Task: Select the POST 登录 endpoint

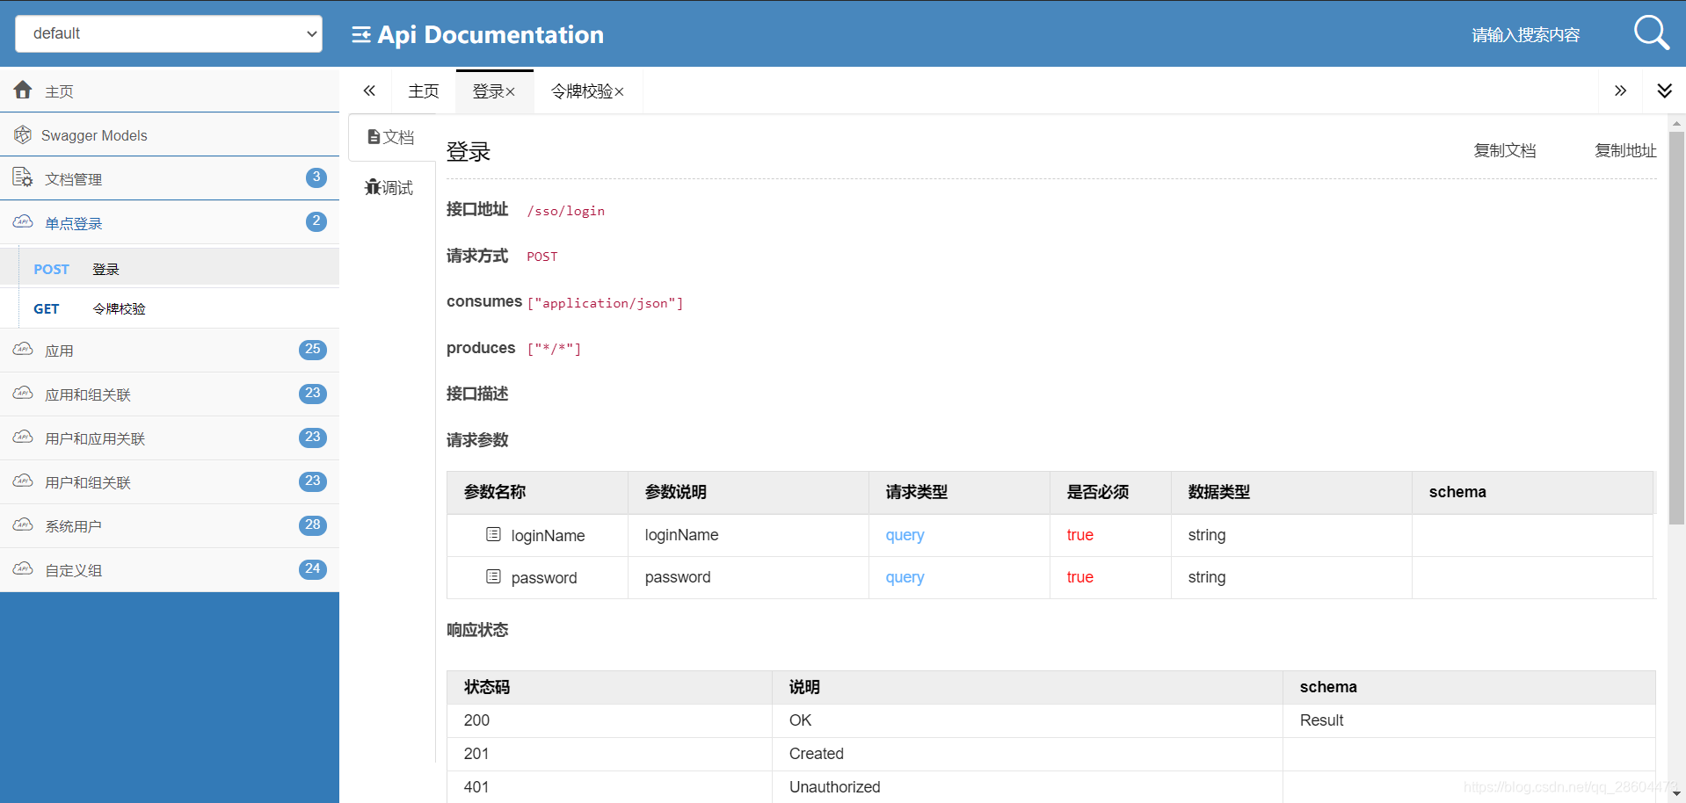Action: (170, 269)
